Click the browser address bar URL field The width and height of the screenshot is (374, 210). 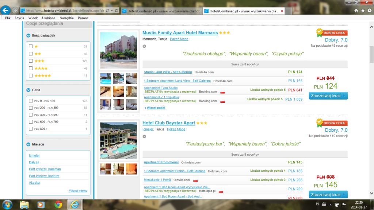(65, 11)
